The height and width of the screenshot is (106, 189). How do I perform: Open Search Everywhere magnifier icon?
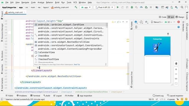point(182,7)
